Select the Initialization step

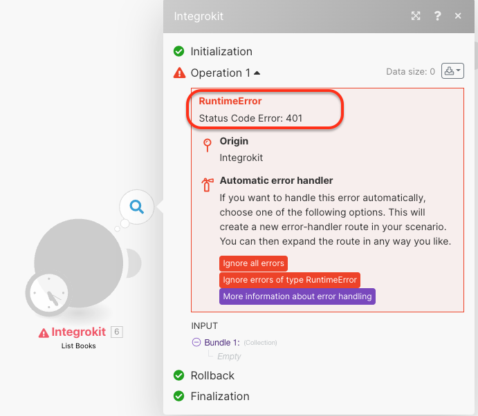click(221, 51)
